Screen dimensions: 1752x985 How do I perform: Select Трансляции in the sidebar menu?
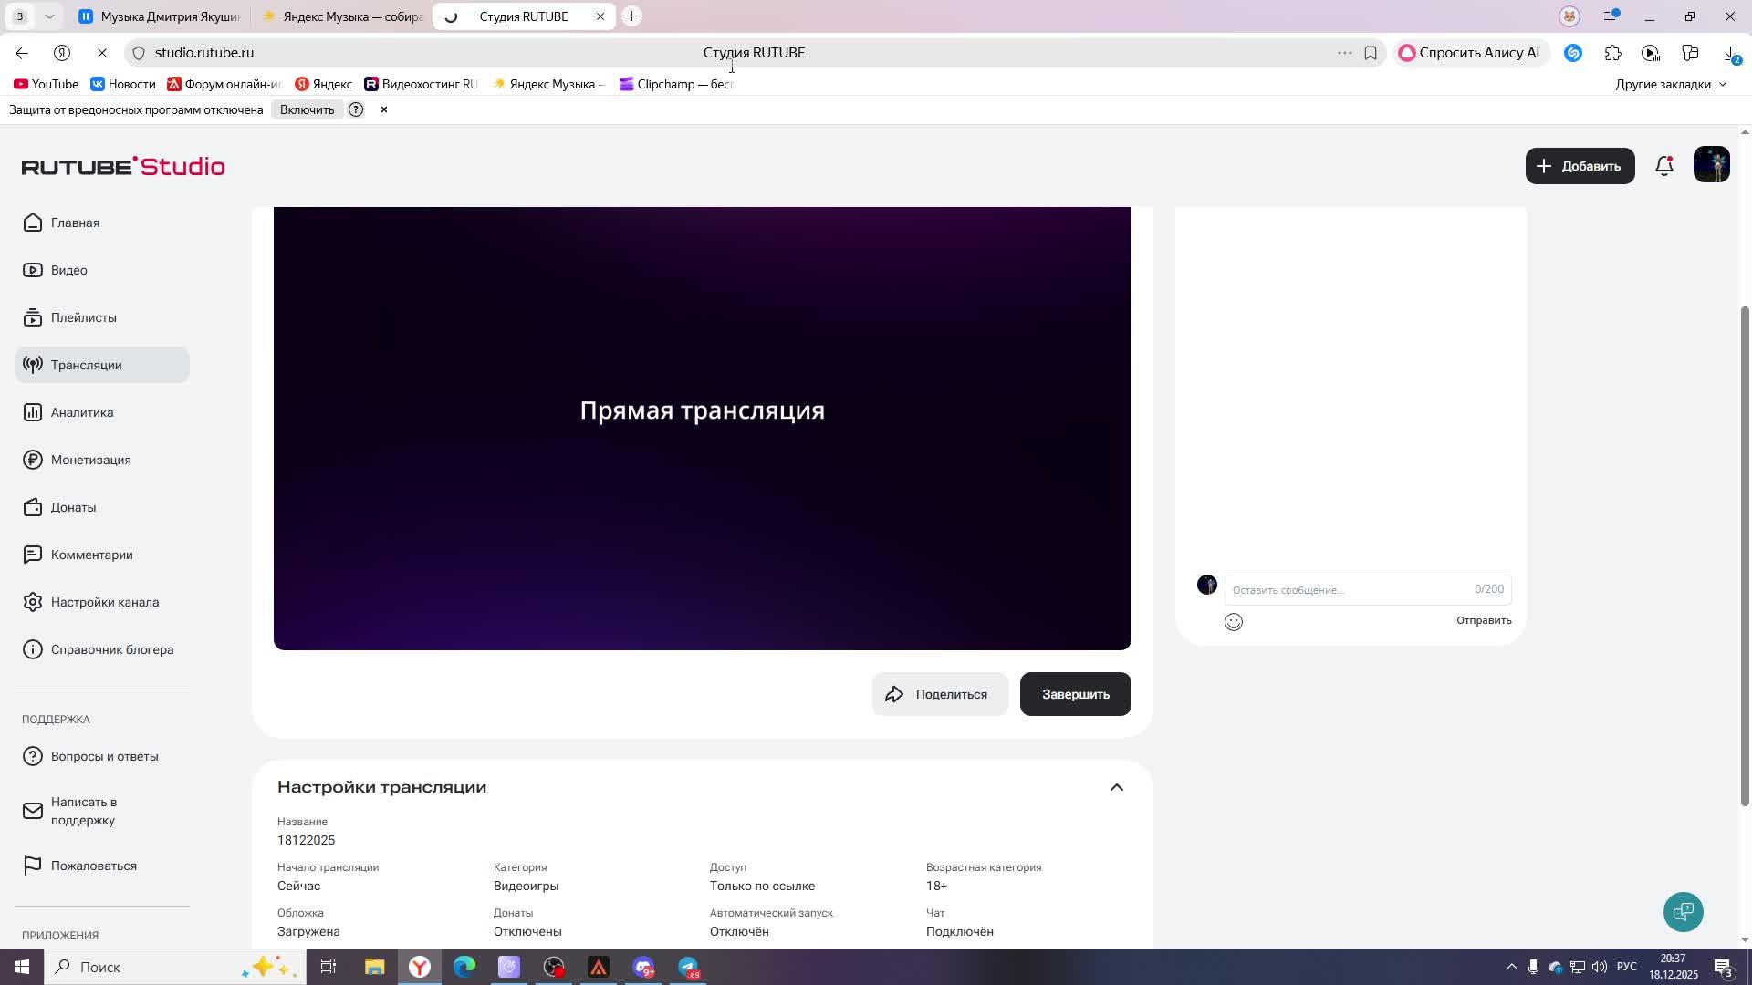86,364
